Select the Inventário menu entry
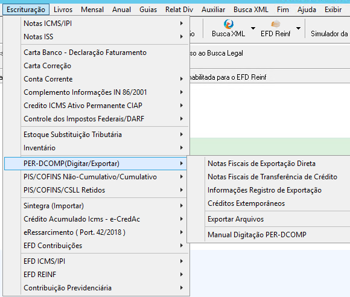 pyautogui.click(x=39, y=148)
